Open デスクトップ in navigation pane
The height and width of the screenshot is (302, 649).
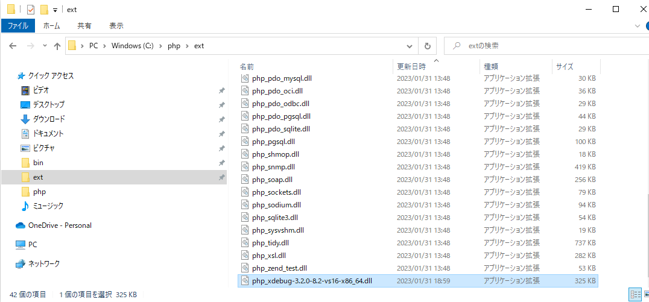click(48, 105)
